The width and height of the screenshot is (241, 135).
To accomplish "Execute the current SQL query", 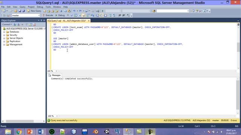I will click(x=48, y=15).
